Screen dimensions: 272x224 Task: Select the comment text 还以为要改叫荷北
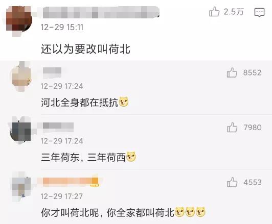(x=85, y=49)
